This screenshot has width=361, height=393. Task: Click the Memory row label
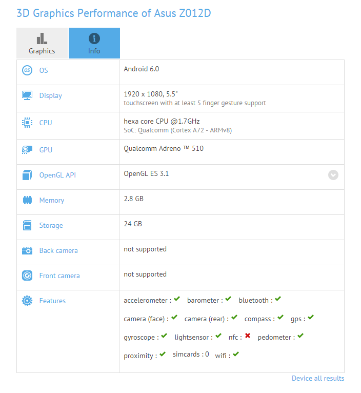[x=52, y=200]
